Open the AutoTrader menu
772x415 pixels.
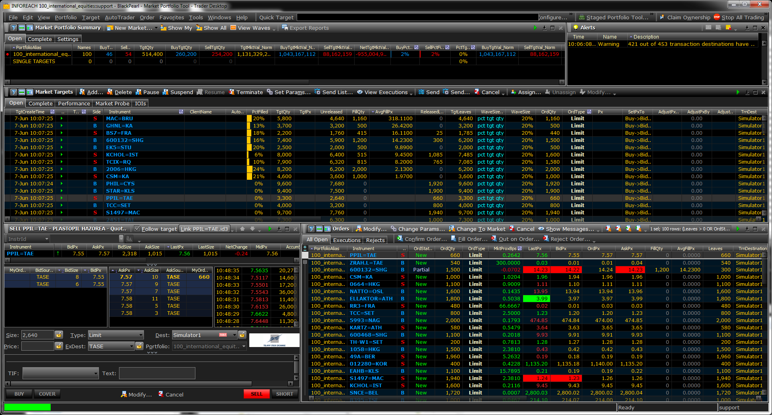(x=119, y=17)
